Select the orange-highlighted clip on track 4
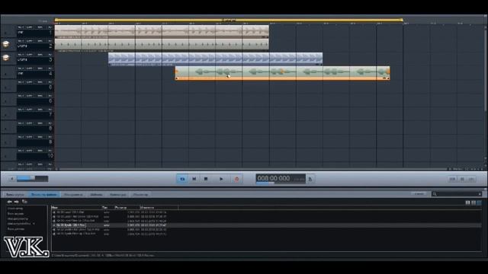 pyautogui.click(x=282, y=73)
